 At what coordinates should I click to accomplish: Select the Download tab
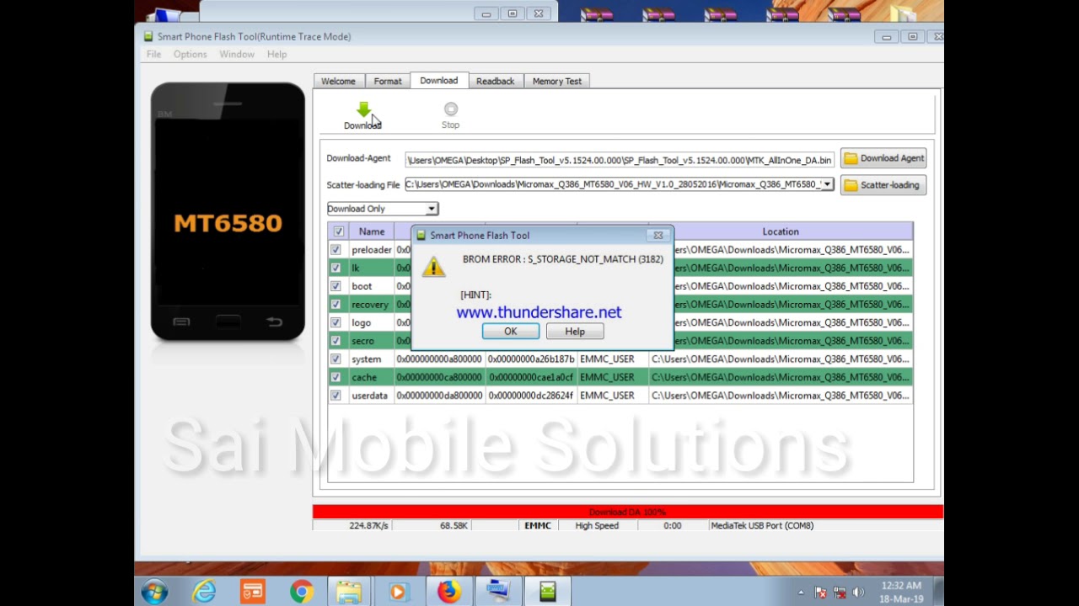click(x=439, y=80)
